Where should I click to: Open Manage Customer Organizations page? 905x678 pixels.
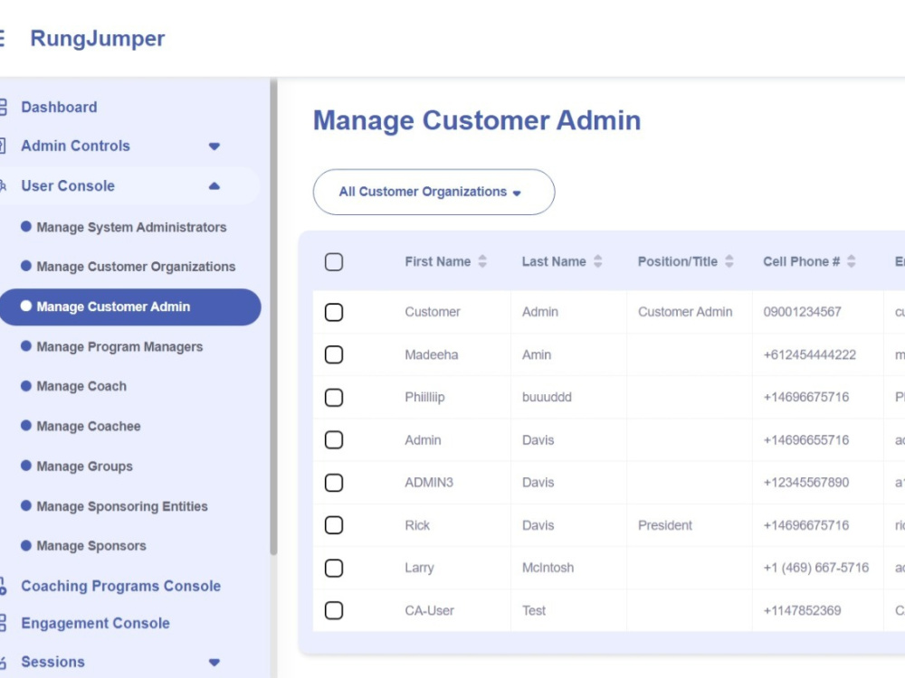pyautogui.click(x=137, y=267)
